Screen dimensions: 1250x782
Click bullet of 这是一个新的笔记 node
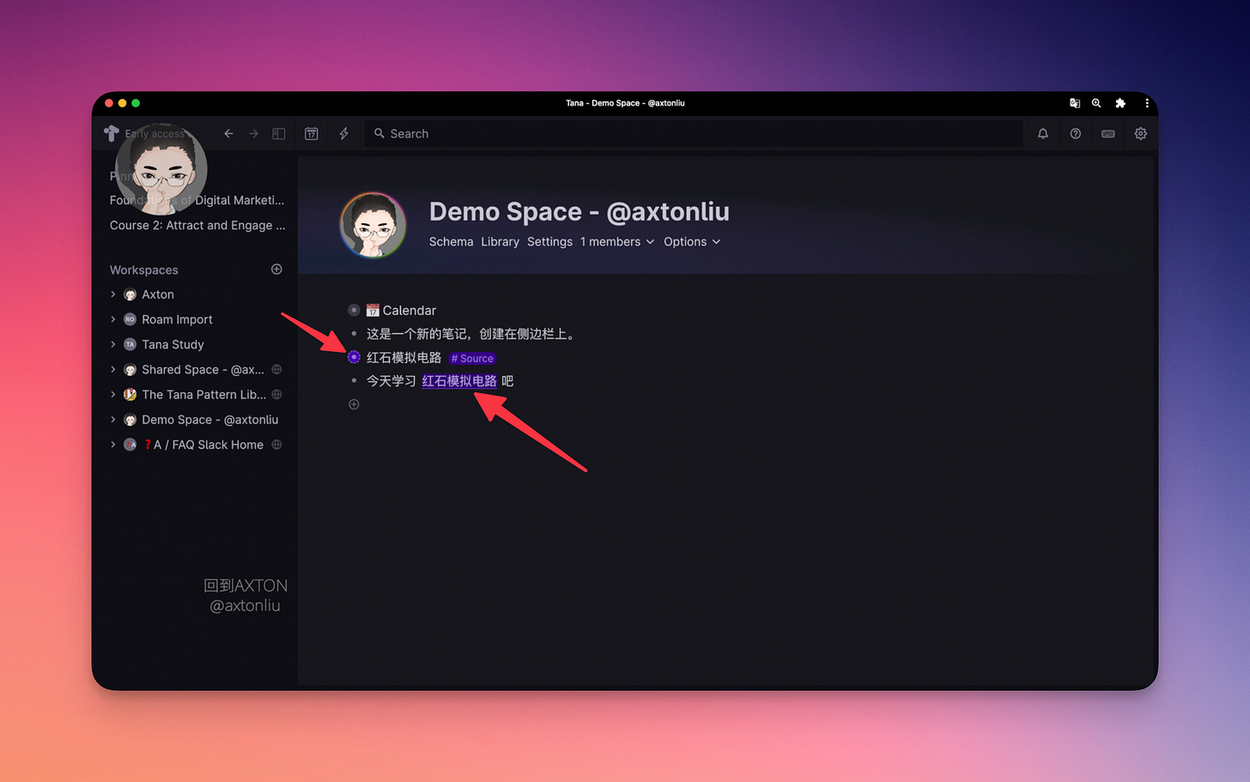coord(354,334)
